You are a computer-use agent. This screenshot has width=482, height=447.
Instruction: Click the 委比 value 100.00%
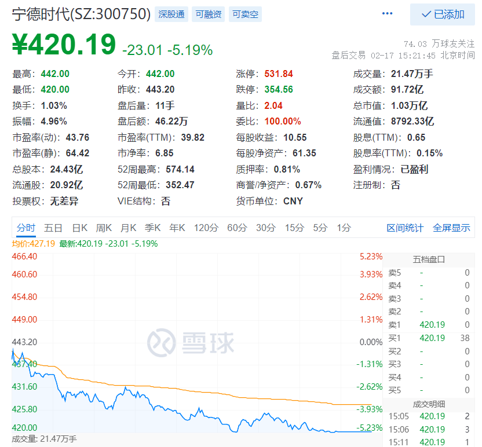tap(283, 122)
